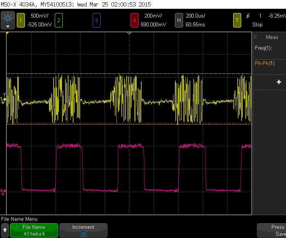
Task: Click channel 4 offset 590.000mV
Action: click(x=153, y=24)
